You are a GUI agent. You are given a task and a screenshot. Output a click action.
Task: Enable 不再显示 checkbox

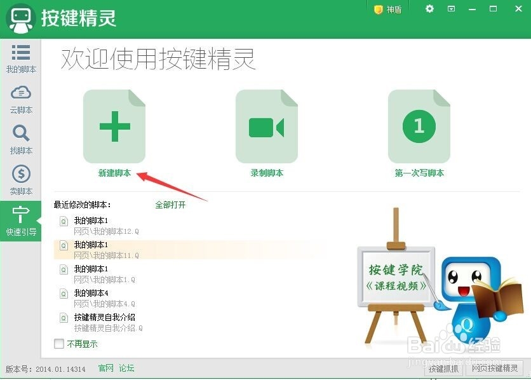59,343
